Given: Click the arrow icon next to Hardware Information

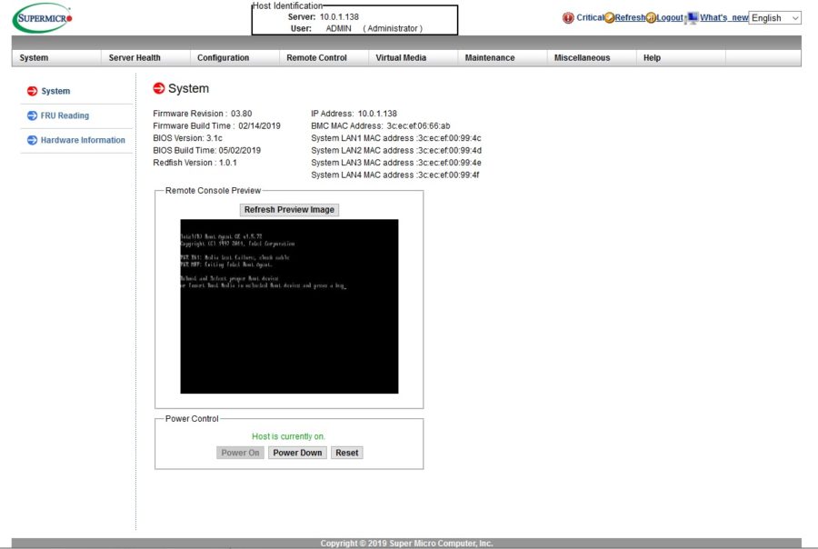Looking at the screenshot, I should (x=34, y=140).
